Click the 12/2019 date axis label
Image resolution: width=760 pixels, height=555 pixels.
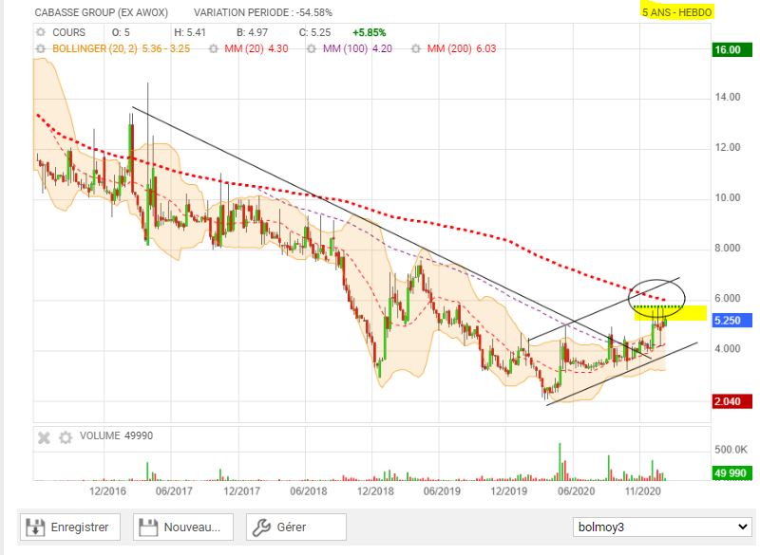509,491
